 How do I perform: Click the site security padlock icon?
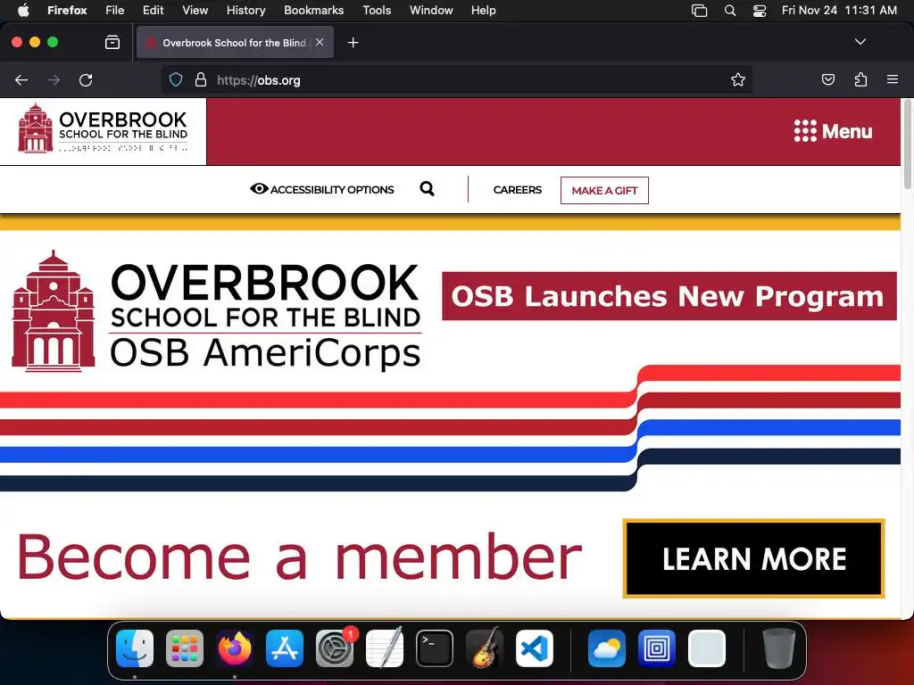click(201, 79)
